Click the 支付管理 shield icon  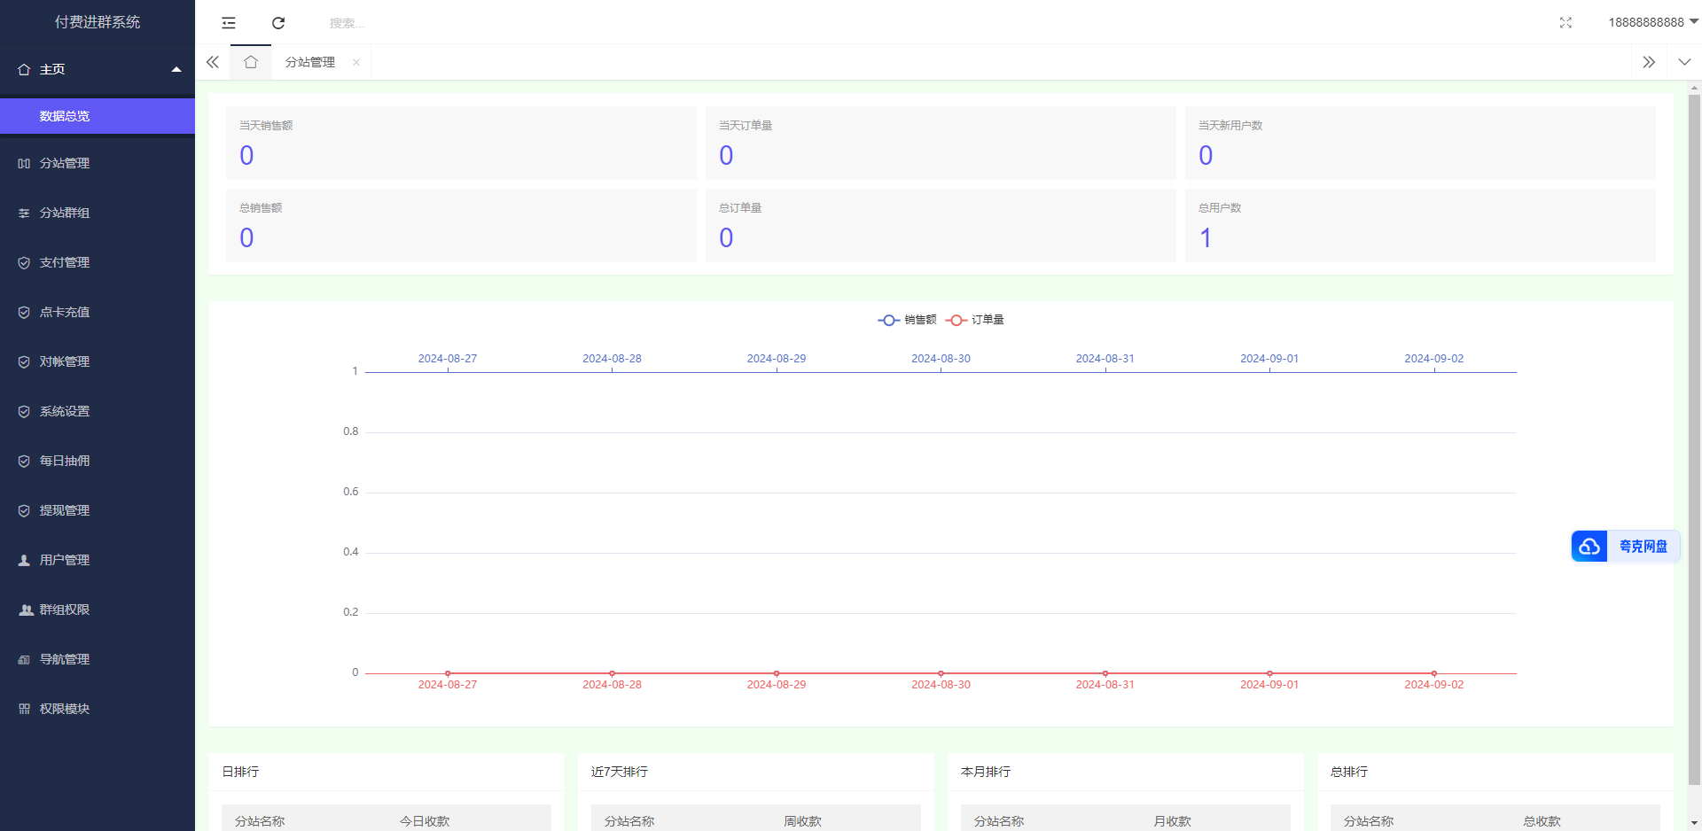tap(24, 262)
